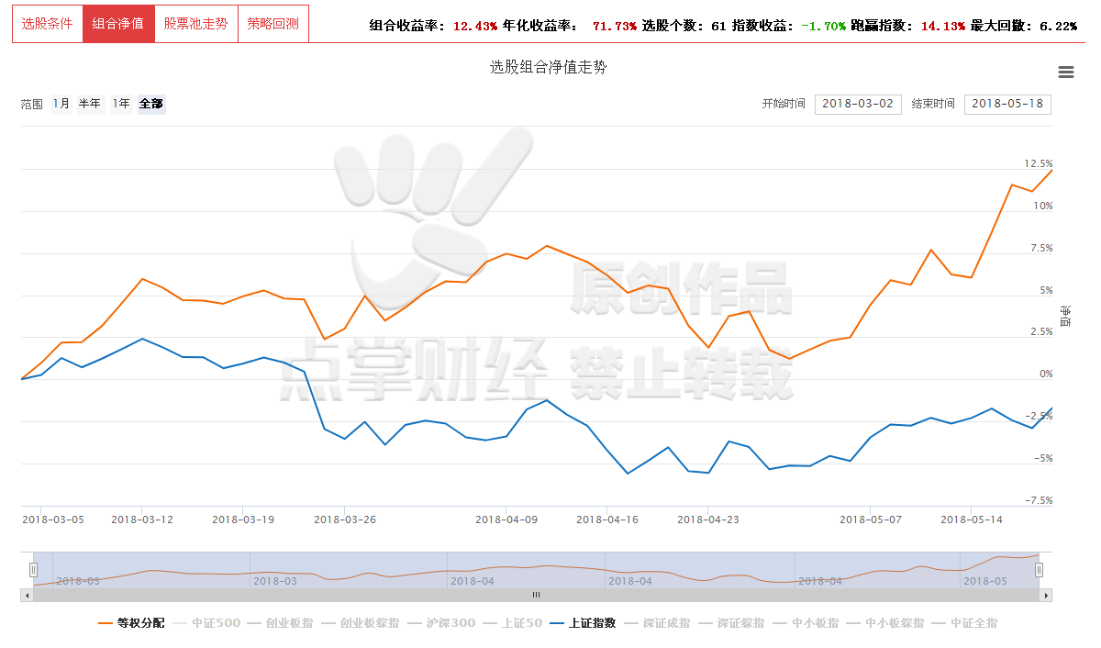Set range to 1年
The width and height of the screenshot is (1101, 648).
click(x=120, y=104)
